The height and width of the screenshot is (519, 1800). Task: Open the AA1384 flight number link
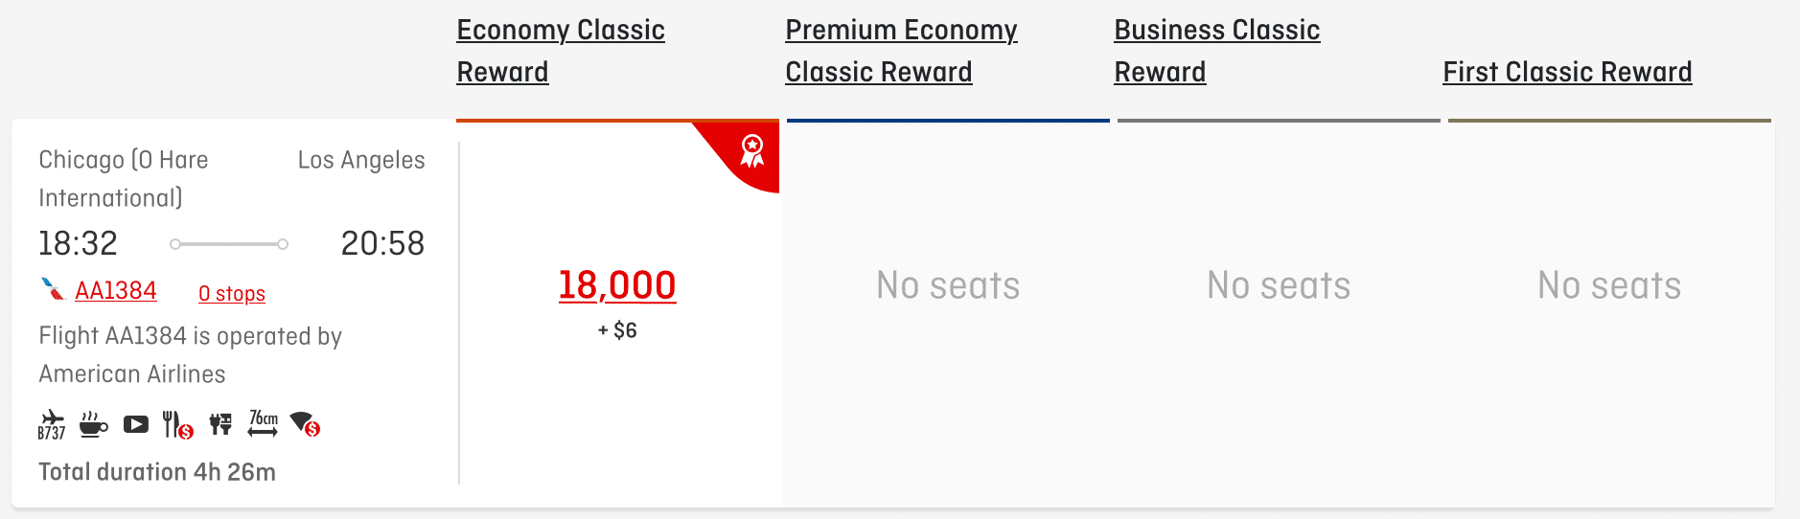tap(116, 291)
